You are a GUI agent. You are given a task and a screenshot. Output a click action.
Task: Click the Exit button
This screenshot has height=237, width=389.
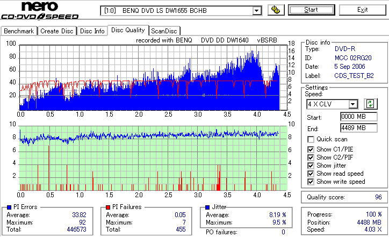[363, 10]
